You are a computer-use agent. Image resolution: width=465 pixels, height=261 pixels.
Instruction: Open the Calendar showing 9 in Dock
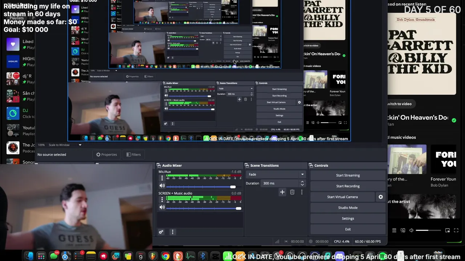tap(141, 257)
